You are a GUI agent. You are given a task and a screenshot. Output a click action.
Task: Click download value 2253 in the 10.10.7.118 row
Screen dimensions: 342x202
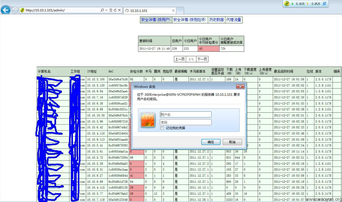[x=230, y=199]
